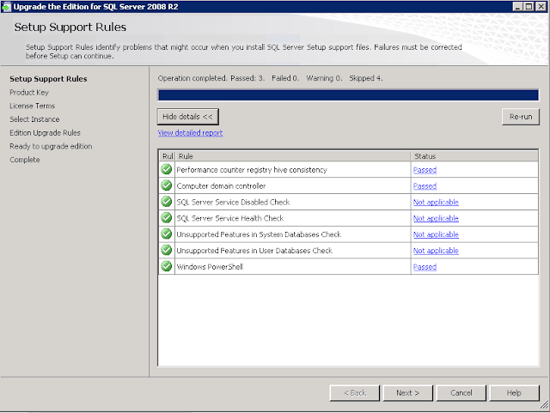Open Passed status for Computer domain controller
Image resolution: width=550 pixels, height=413 pixels.
coord(425,186)
